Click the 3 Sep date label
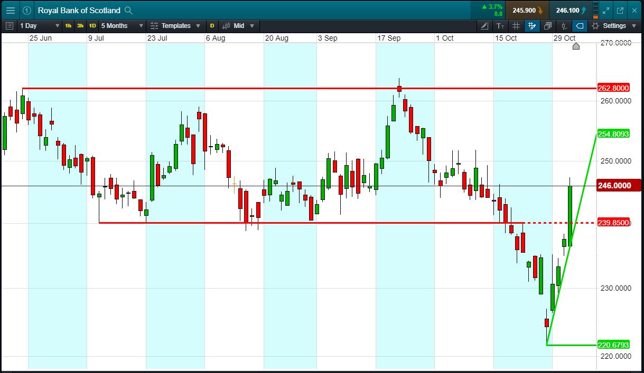 coord(328,38)
